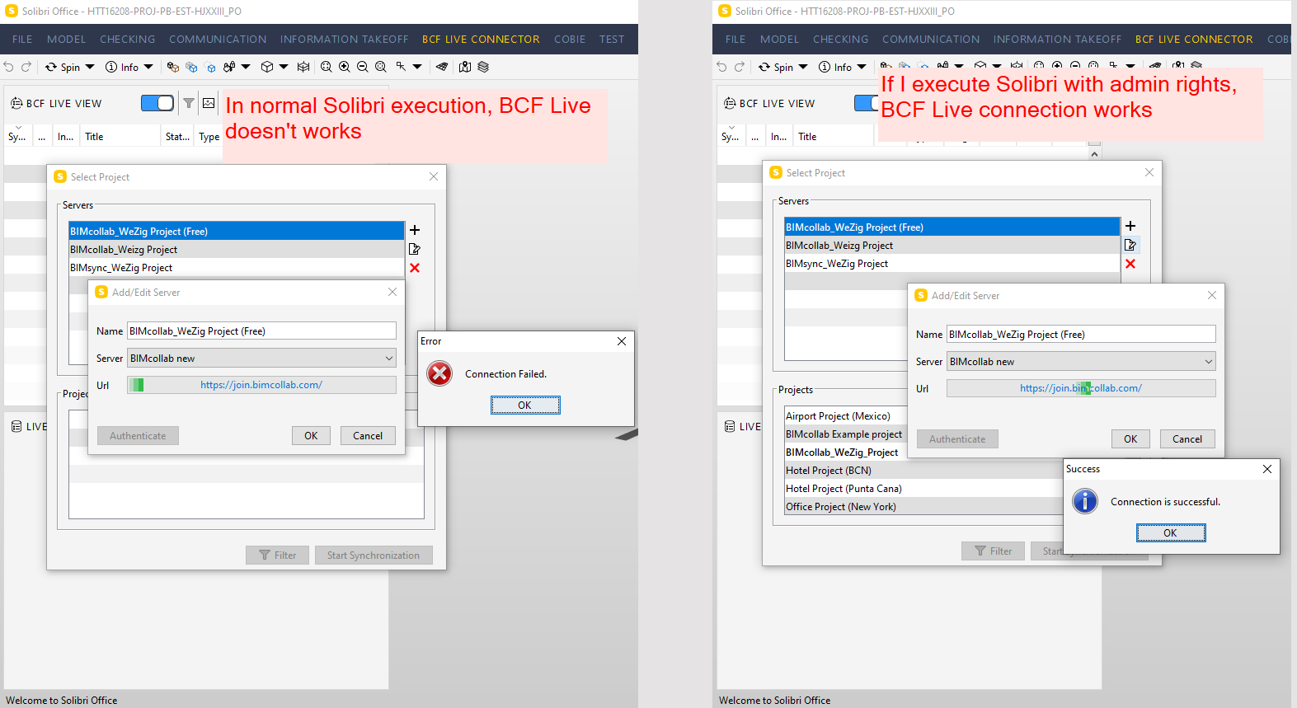This screenshot has height=708, width=1297.
Task: Click zoom-to-fit magnifier in left toolbar
Action: 327,67
